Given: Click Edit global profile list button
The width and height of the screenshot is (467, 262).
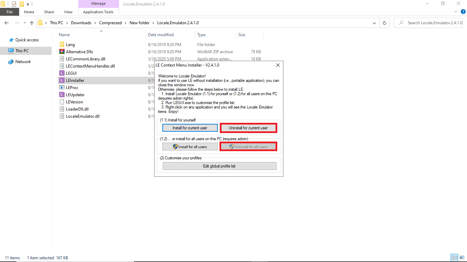Looking at the screenshot, I should 219,166.
